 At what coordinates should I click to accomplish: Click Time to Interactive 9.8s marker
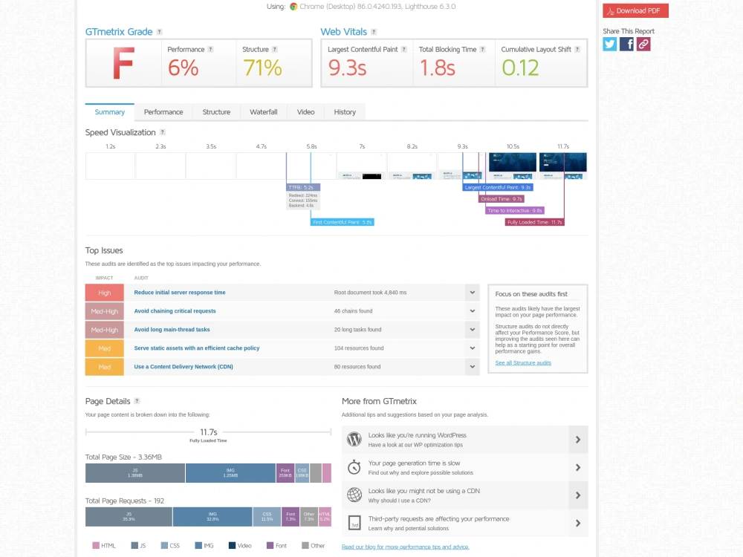pos(515,211)
